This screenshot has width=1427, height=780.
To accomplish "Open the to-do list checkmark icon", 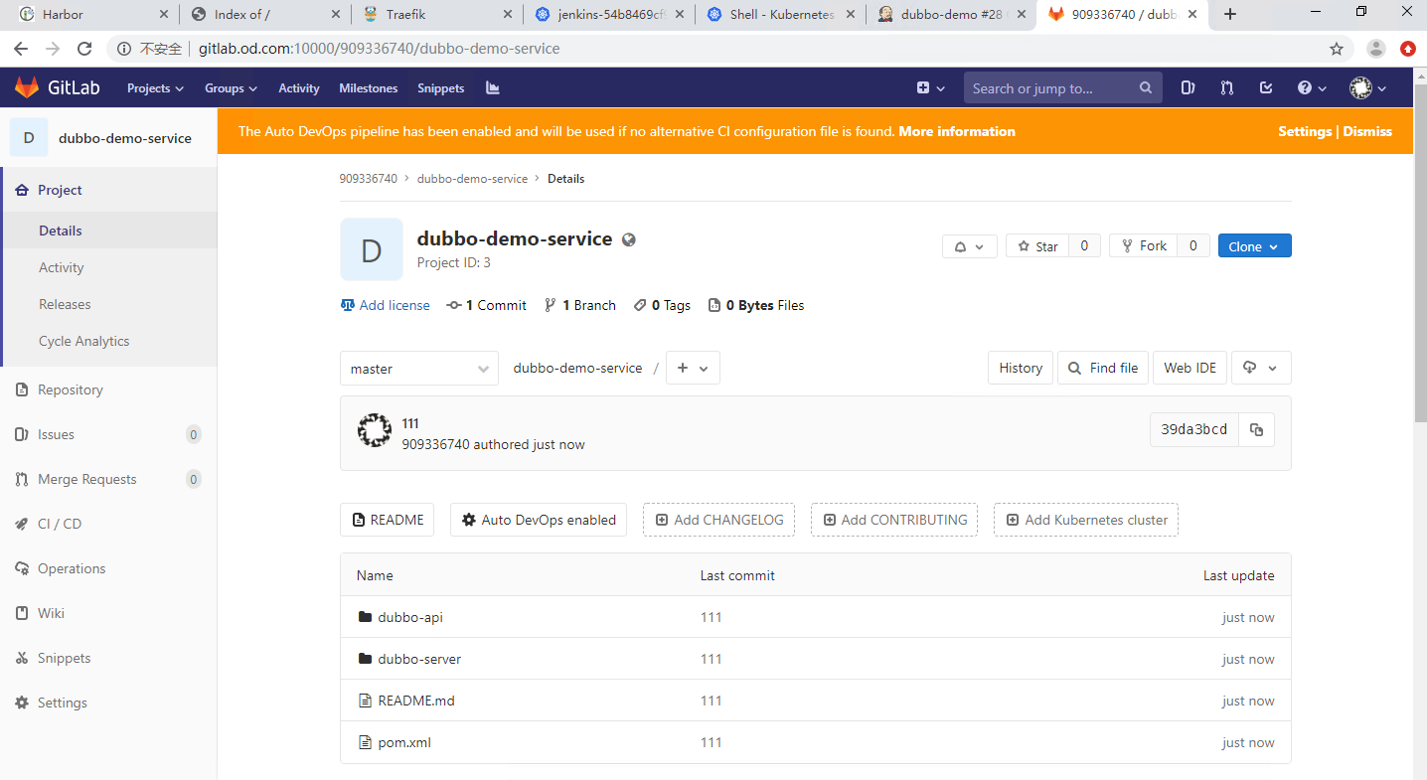I will click(1265, 87).
